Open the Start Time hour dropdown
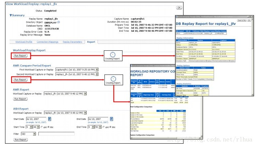The image size is (256, 146). [31, 127]
